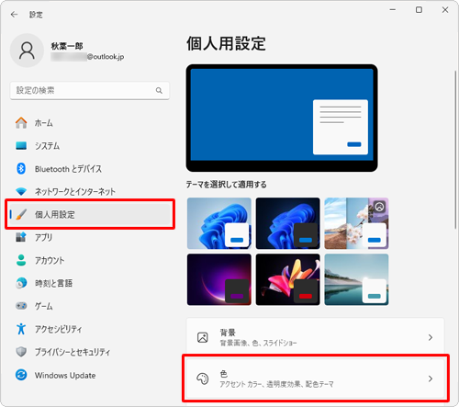Click the アカウント person icon

(21, 260)
